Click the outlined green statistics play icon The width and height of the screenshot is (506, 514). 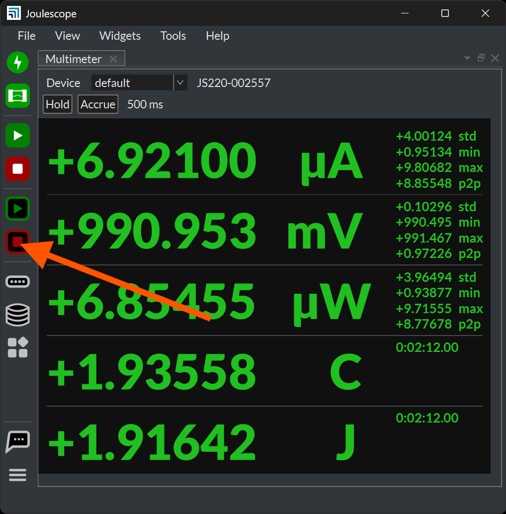coord(18,209)
